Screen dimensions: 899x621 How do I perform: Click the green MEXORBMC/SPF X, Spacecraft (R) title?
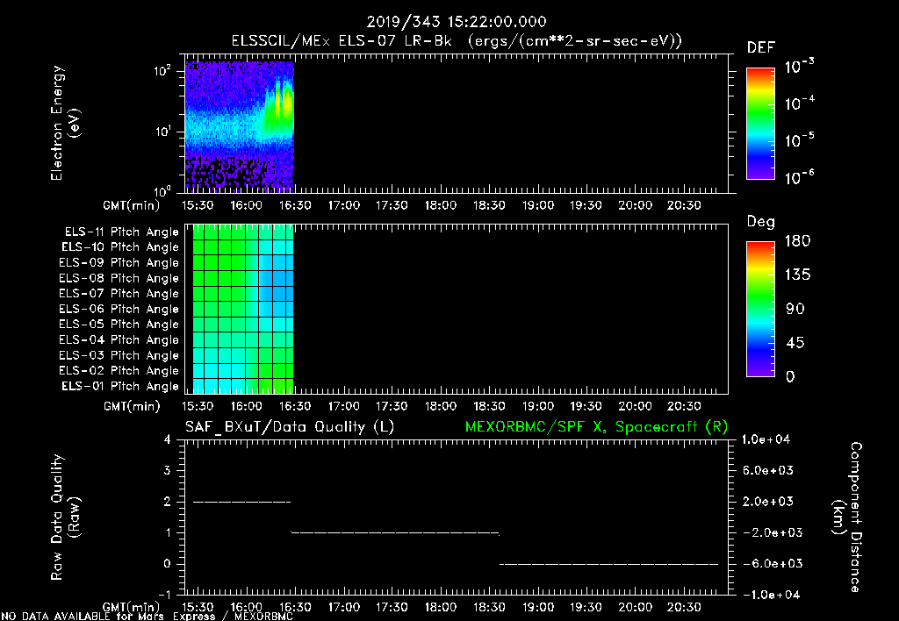click(x=596, y=427)
